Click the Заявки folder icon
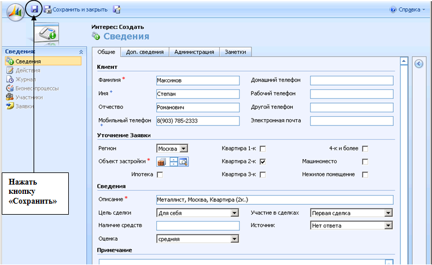The height and width of the screenshot is (265, 432). 10,106
